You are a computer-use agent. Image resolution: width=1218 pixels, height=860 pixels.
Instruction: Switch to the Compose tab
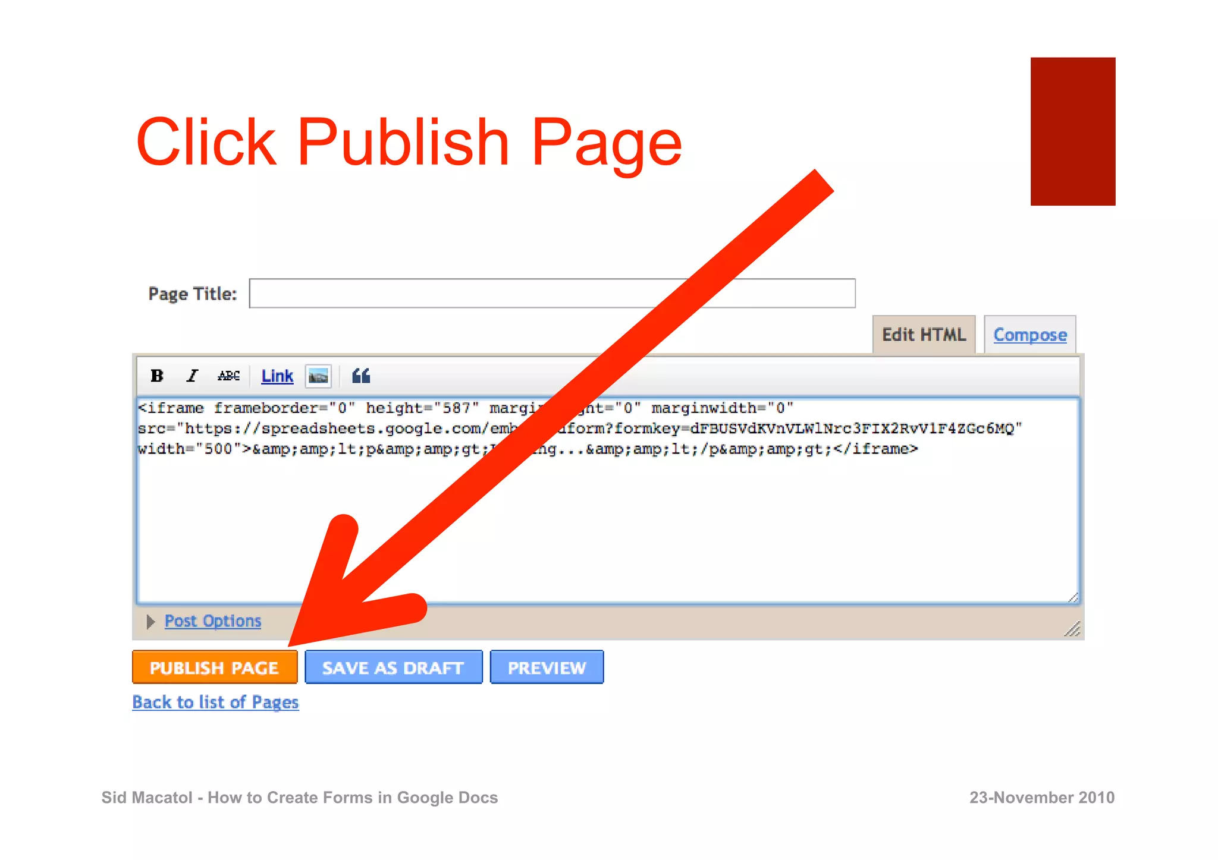1030,335
